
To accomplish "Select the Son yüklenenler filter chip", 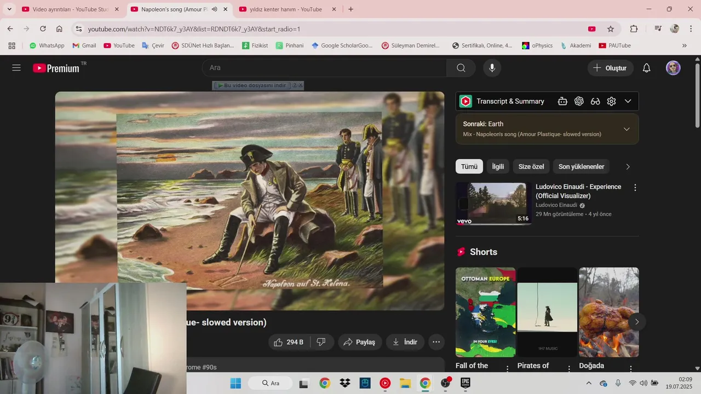I will coord(581,167).
